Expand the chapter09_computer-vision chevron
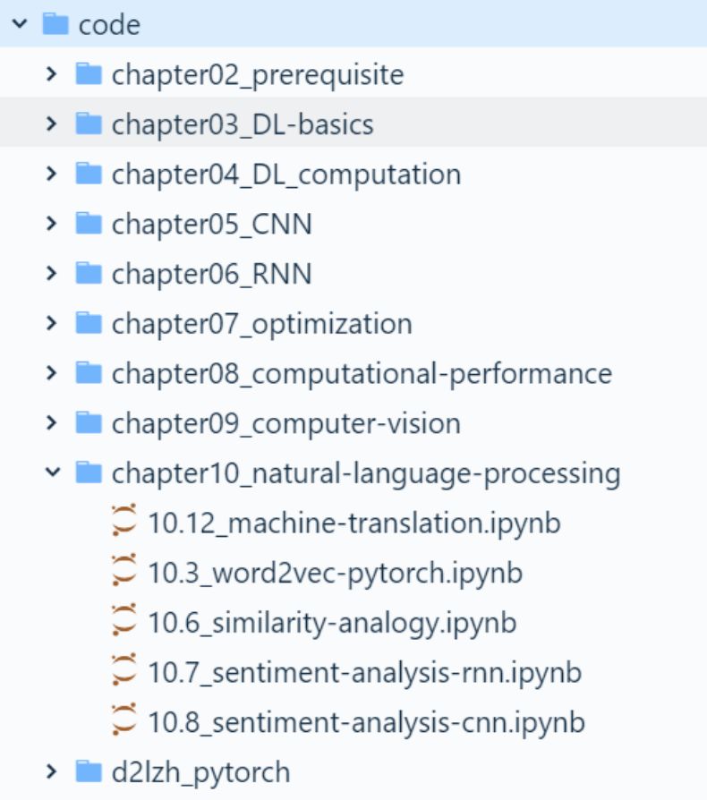Viewport: 707px width, 800px height. click(x=53, y=422)
